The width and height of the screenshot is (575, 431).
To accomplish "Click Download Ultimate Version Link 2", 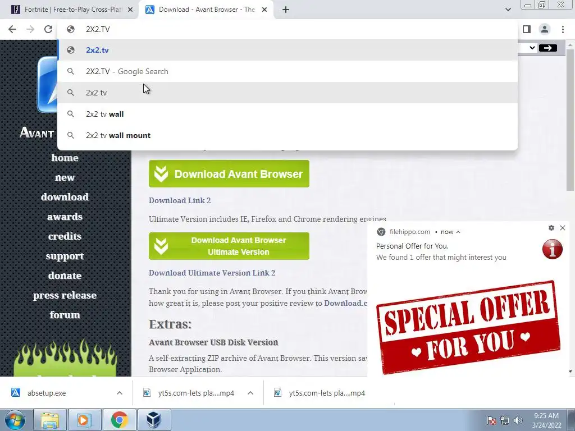I will click(212, 273).
